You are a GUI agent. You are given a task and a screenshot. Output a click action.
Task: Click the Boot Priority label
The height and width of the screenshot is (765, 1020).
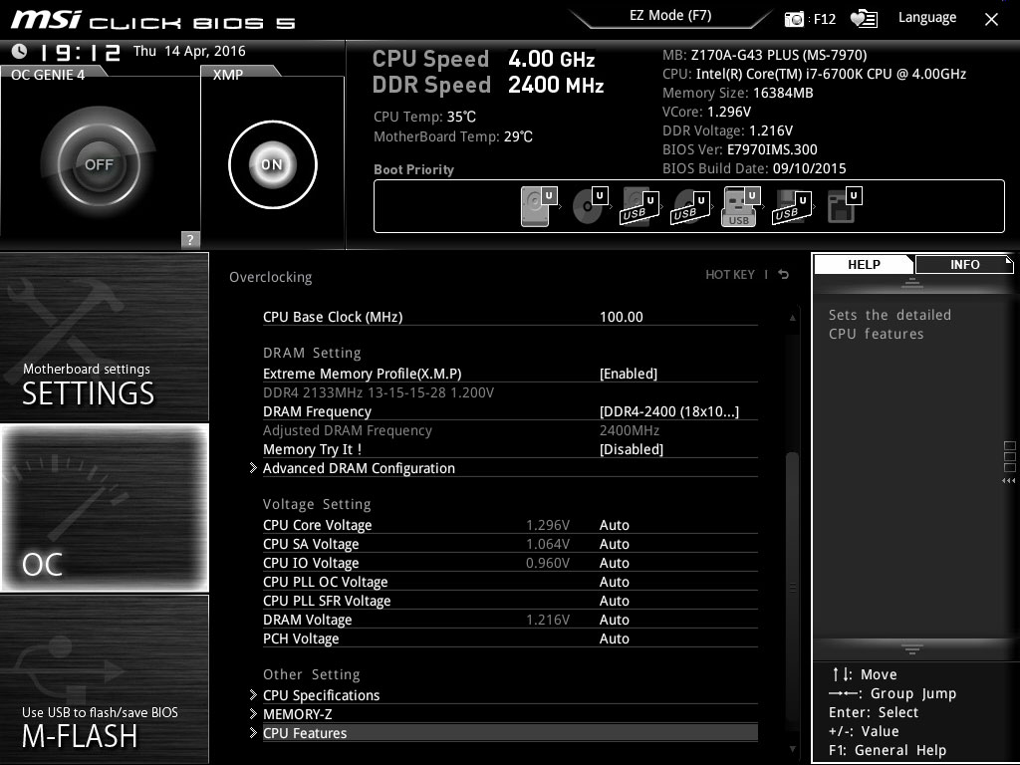point(413,169)
